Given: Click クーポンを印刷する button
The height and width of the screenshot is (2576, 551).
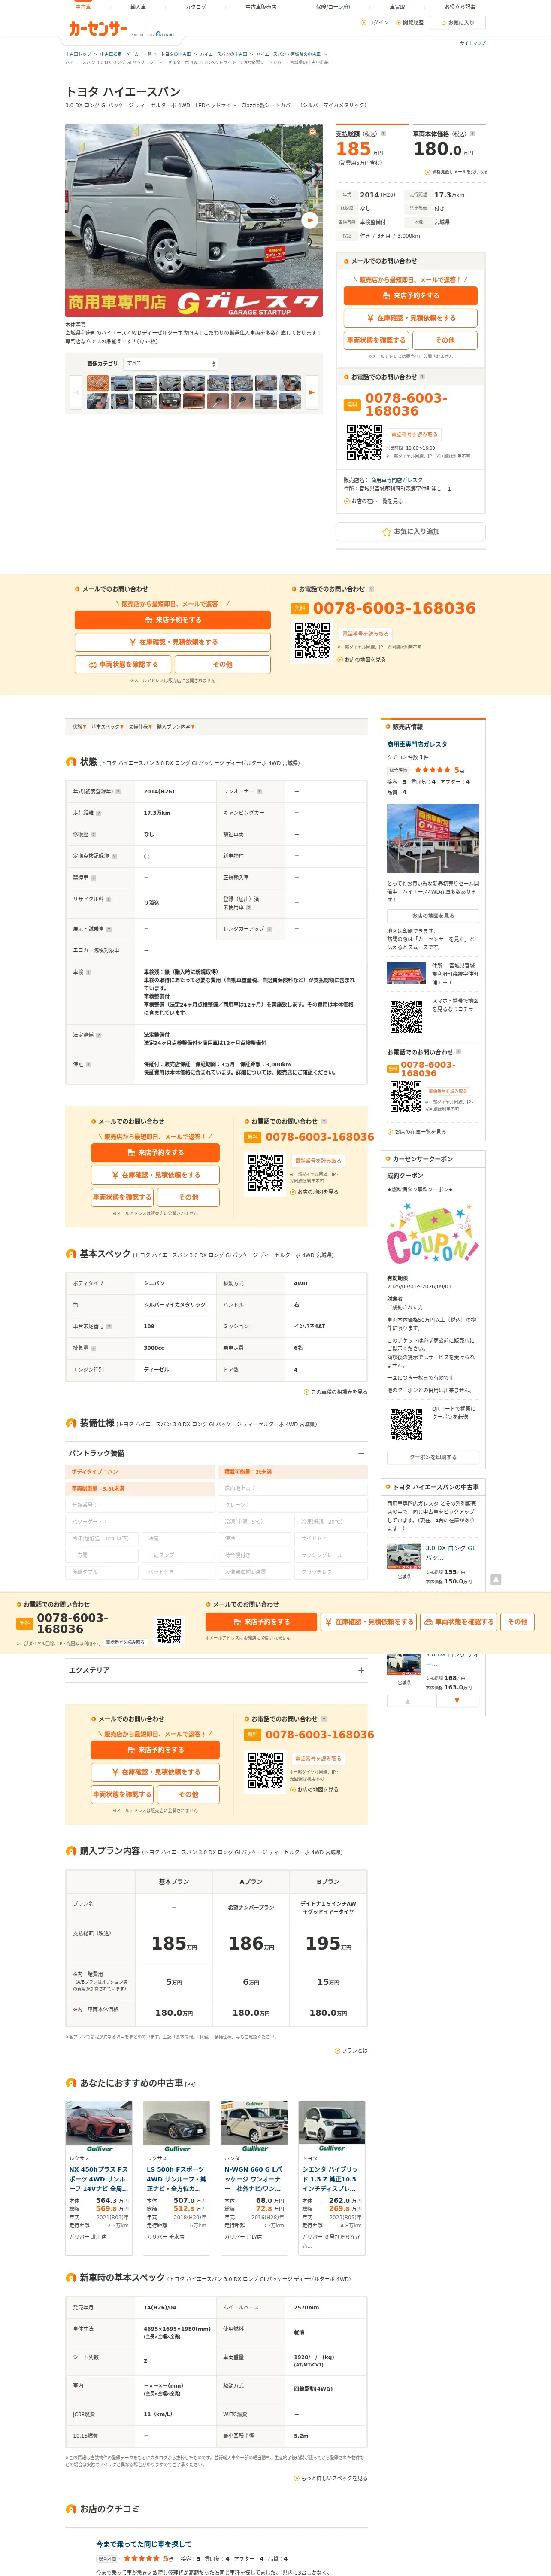Looking at the screenshot, I should point(433,1457).
